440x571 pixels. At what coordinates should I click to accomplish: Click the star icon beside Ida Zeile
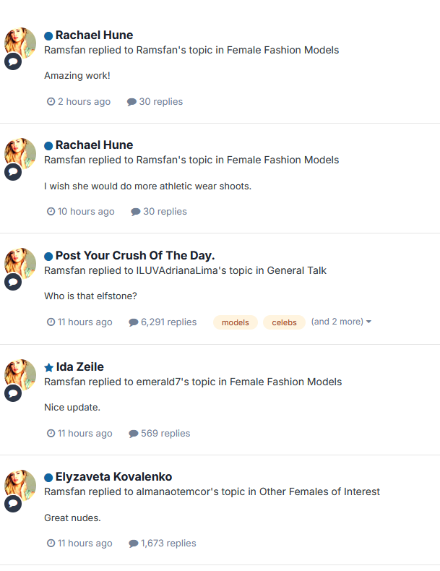(49, 367)
